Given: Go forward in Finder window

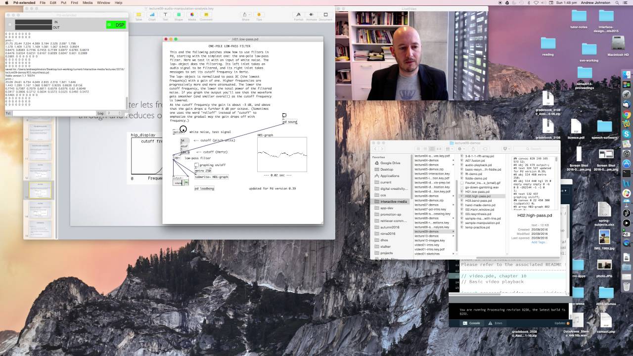Looking at the screenshot, I should point(382,149).
